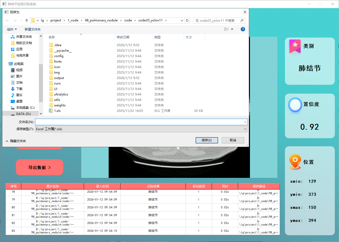339x242 pixels.
Task: Open the 保存类型 file type combo box
Action: (x=141, y=129)
